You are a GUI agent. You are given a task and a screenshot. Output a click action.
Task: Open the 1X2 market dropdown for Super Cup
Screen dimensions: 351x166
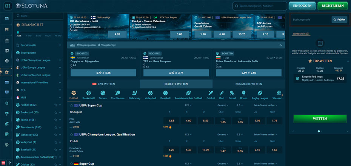point(188,164)
